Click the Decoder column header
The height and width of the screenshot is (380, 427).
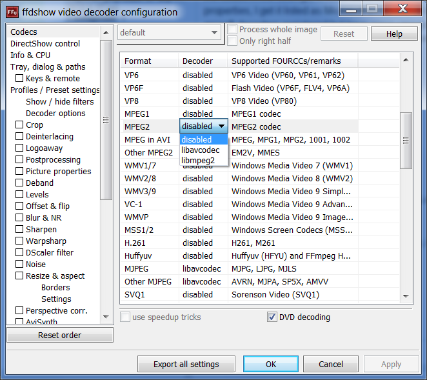click(197, 61)
